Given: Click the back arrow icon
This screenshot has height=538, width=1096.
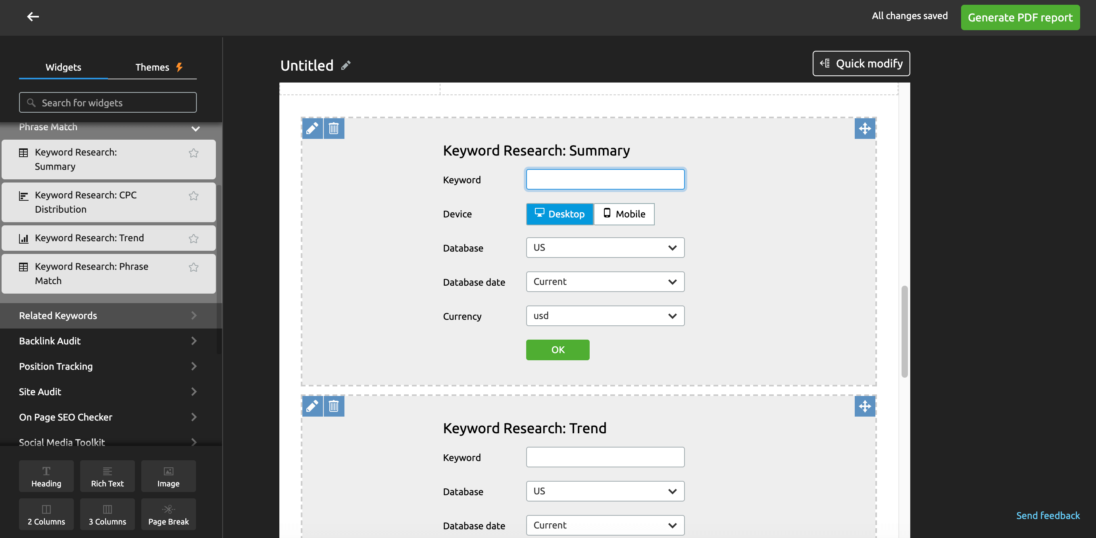Looking at the screenshot, I should click(x=33, y=17).
